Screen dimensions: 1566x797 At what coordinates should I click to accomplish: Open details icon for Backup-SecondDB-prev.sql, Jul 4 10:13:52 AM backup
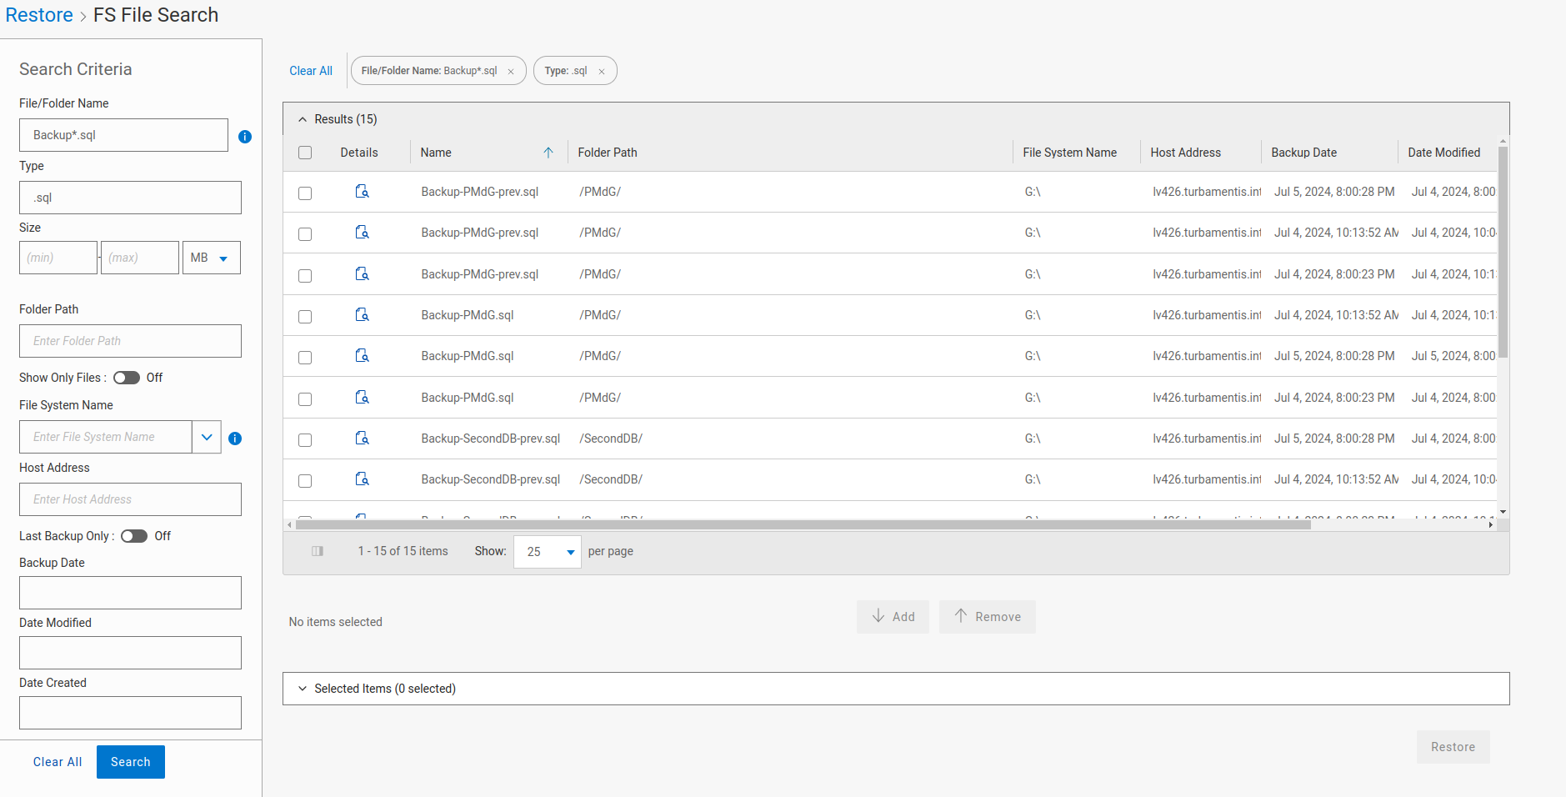coord(362,479)
